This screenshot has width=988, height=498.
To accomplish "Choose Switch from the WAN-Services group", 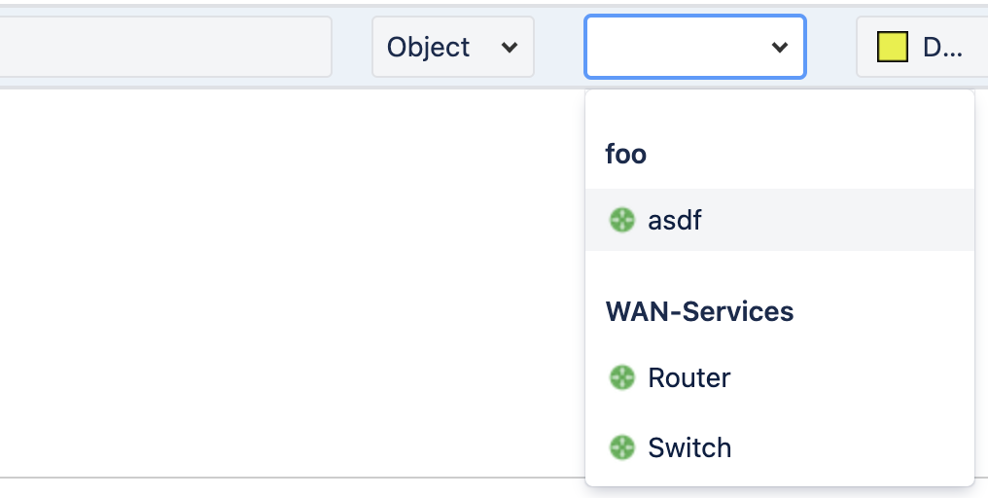I will [780, 447].
